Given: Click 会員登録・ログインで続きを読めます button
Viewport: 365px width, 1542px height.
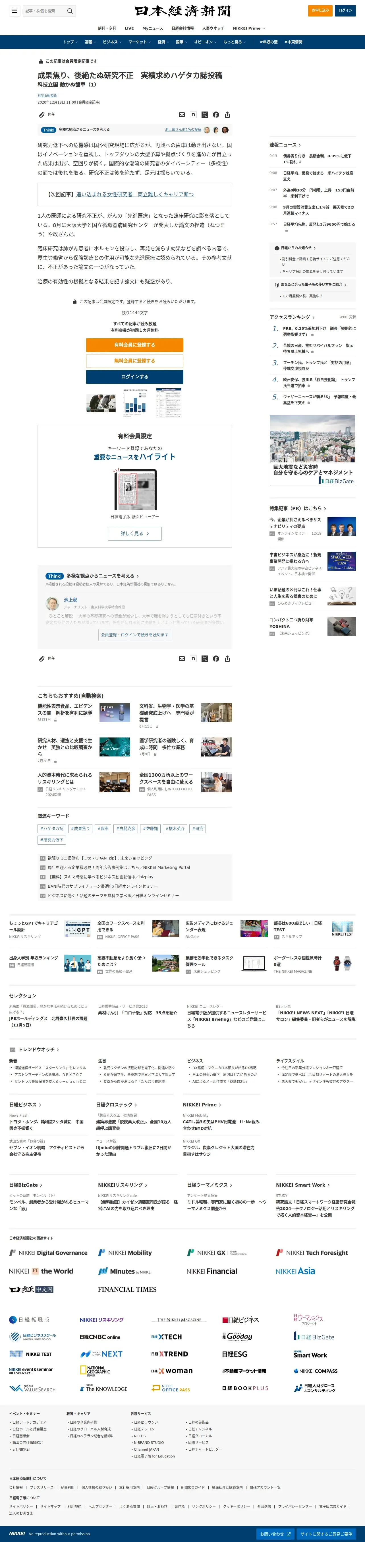Looking at the screenshot, I should pos(135,635).
